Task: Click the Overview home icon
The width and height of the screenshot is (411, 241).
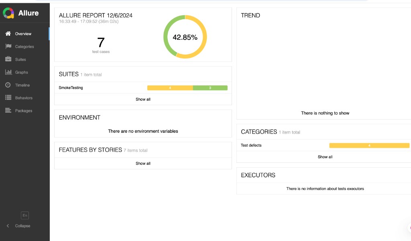Action: 8,34
